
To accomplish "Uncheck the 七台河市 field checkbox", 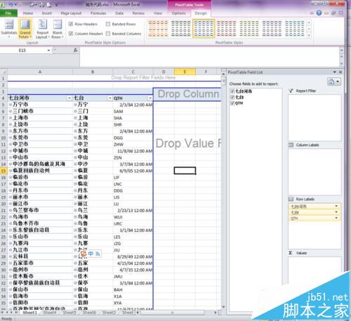I will pyautogui.click(x=232, y=91).
